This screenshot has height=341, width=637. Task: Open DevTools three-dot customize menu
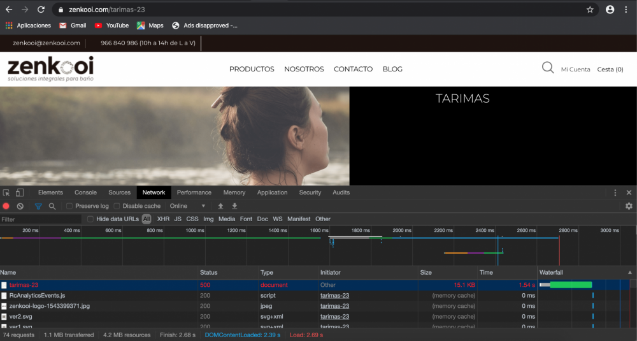pos(615,192)
